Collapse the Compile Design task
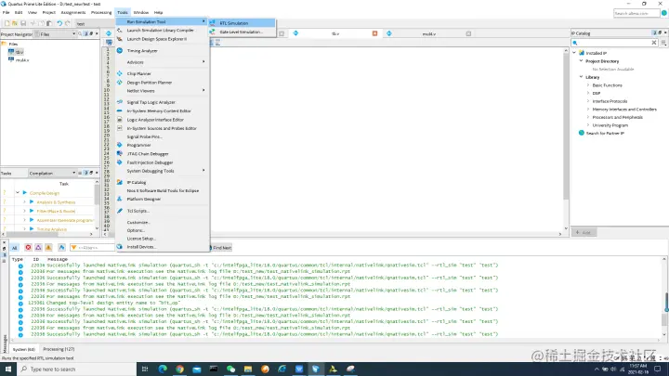The width and height of the screenshot is (669, 376). coord(18,193)
